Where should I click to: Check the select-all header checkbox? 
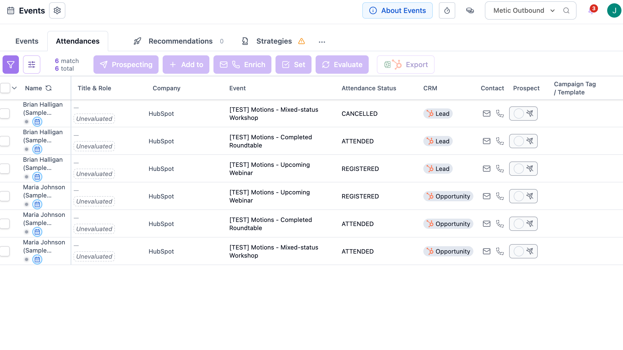pos(5,88)
